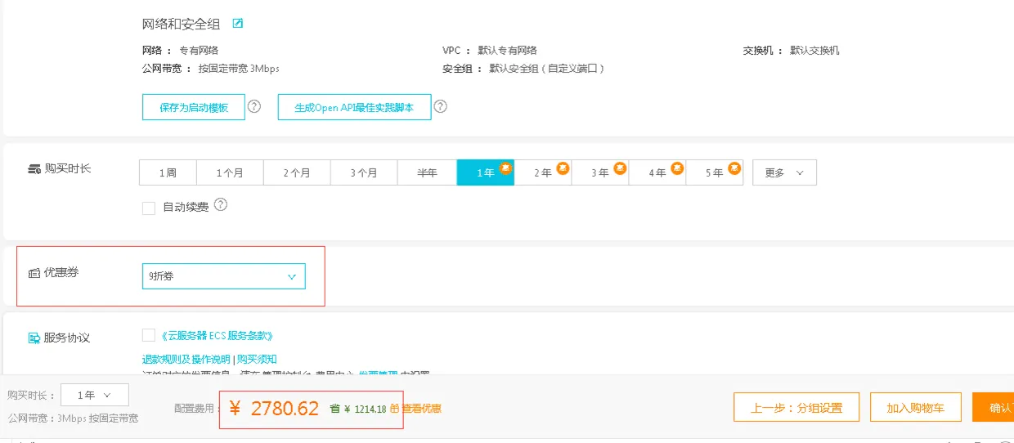Open the bottom 购买时长 1年 dropdown
This screenshot has height=443, width=1014.
click(x=95, y=395)
